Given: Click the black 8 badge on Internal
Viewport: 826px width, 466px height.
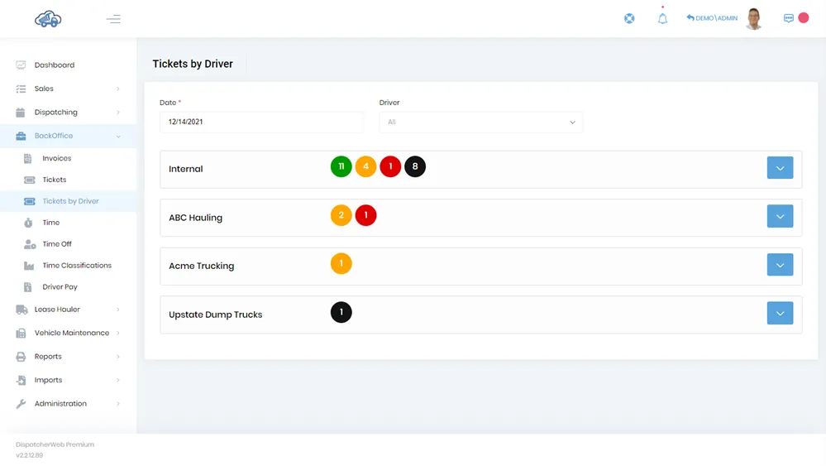Looking at the screenshot, I should click(x=415, y=166).
